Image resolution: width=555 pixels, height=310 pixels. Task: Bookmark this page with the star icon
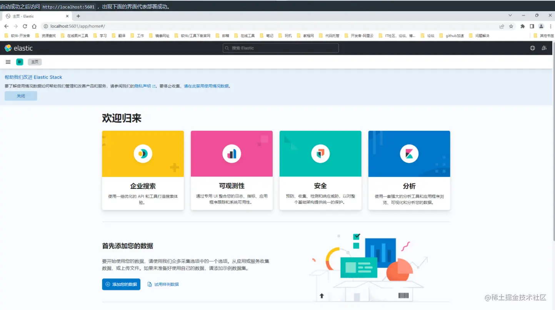[x=511, y=26]
